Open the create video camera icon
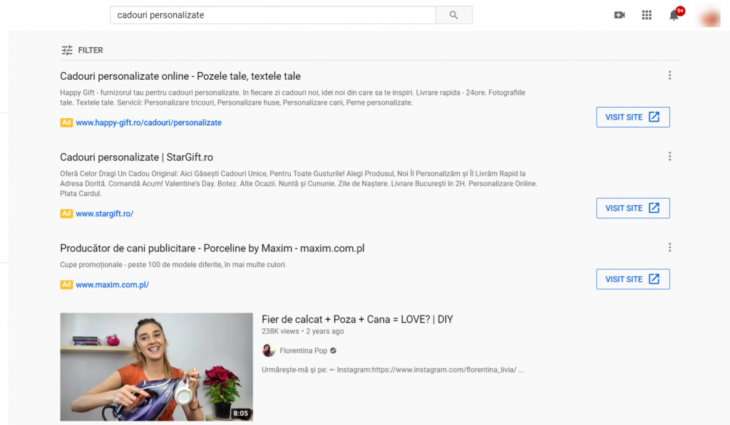The width and height of the screenshot is (730, 425). (620, 15)
